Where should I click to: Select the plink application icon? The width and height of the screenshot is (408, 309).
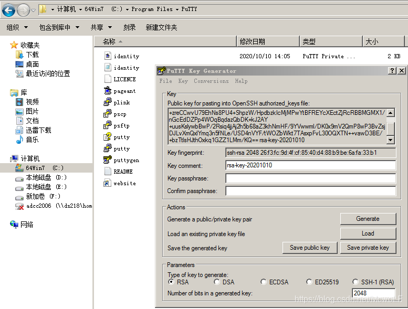point(108,102)
